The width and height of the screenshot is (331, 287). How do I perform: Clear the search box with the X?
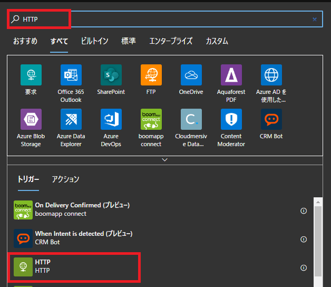[x=315, y=20]
